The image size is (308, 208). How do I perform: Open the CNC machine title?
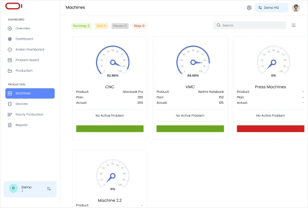(x=109, y=87)
